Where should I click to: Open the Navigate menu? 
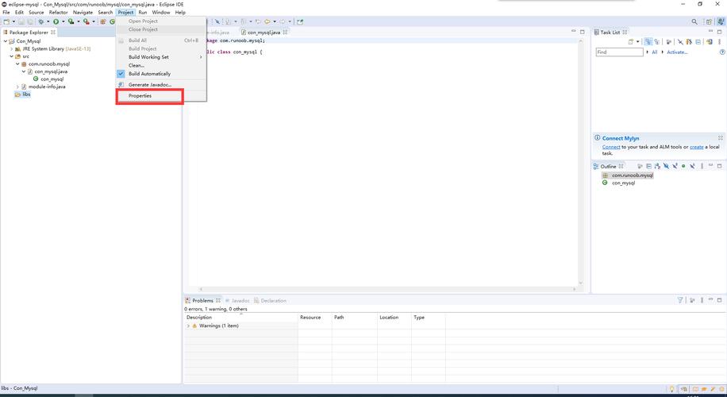tap(83, 13)
